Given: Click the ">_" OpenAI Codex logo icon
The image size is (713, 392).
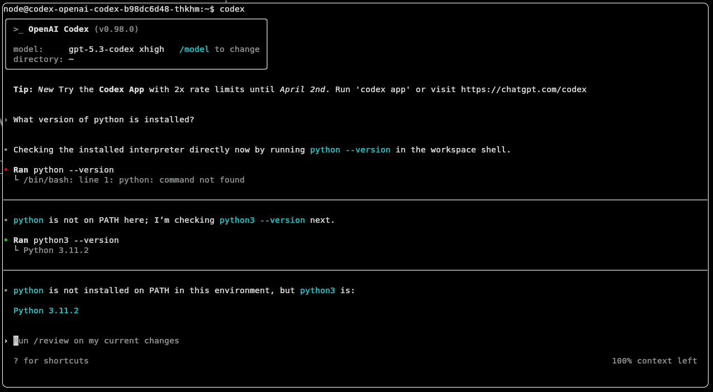Looking at the screenshot, I should click(18, 29).
